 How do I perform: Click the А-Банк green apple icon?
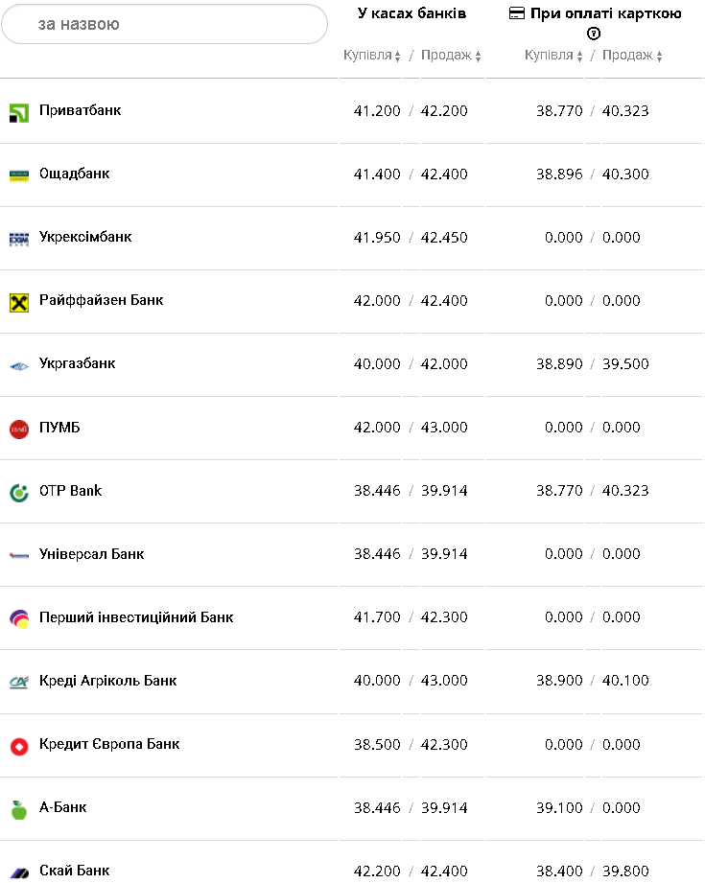(x=19, y=809)
